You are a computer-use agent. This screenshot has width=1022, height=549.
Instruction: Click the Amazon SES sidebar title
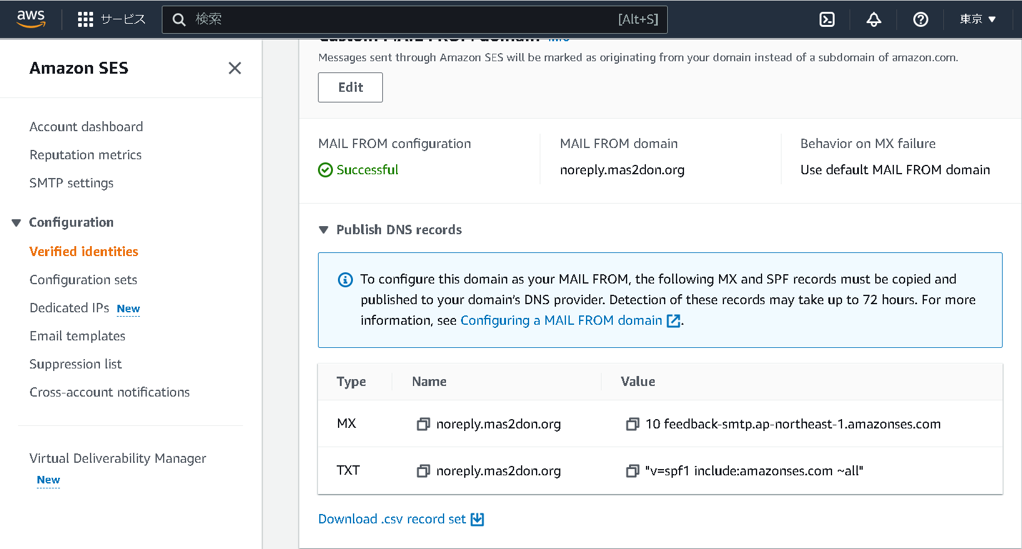tap(79, 68)
